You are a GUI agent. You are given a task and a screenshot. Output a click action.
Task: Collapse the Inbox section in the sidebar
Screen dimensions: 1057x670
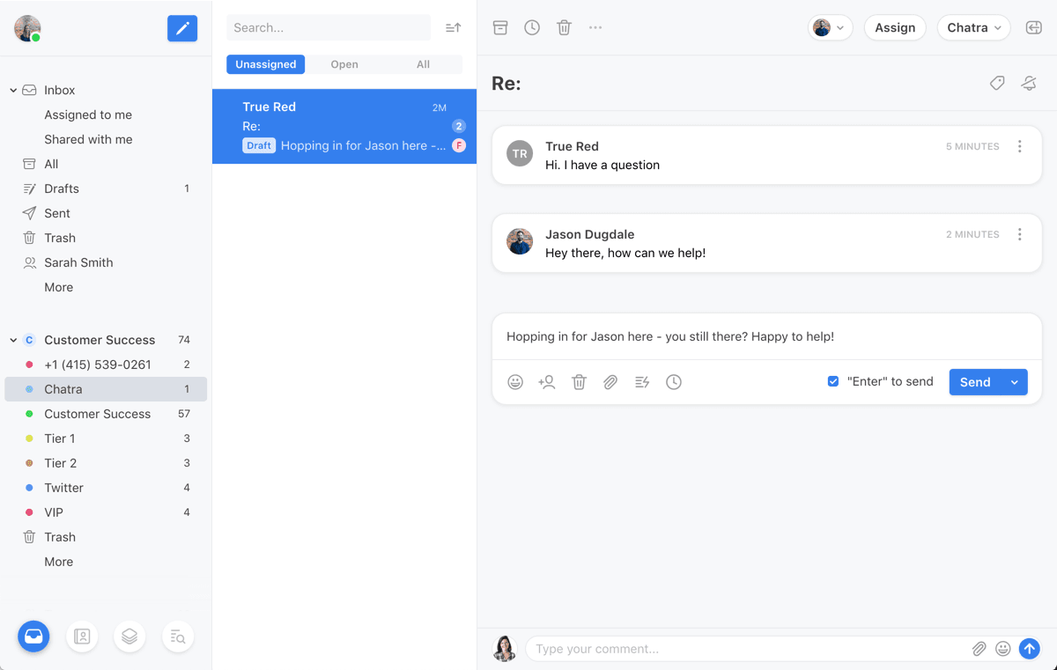tap(12, 89)
